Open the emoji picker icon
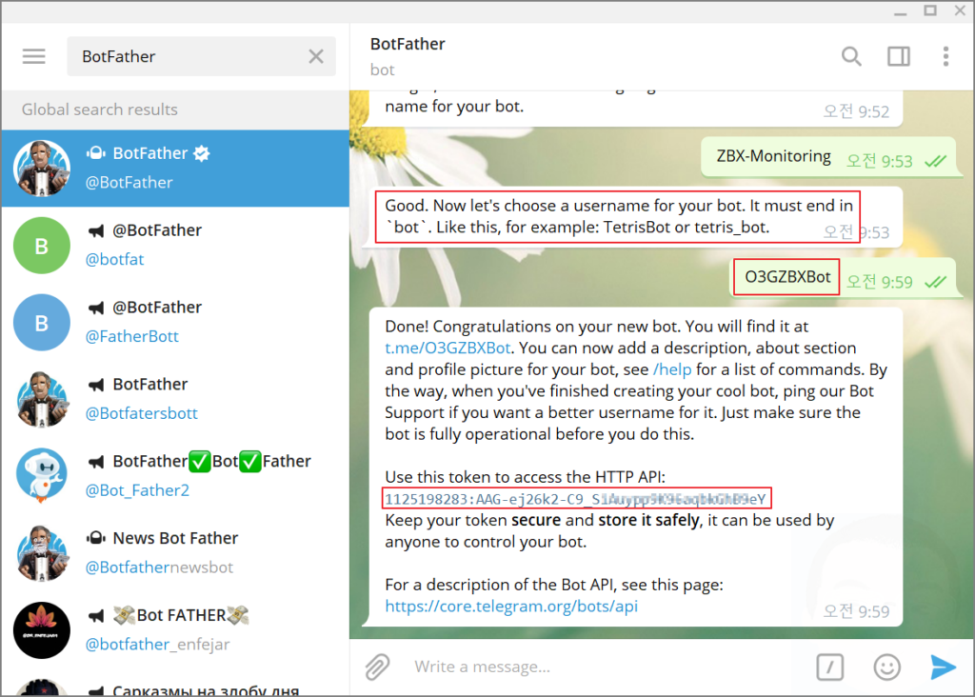This screenshot has width=975, height=697. click(x=886, y=667)
